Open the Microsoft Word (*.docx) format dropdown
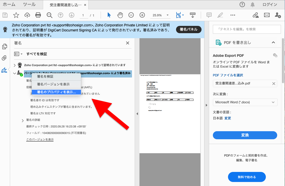Viewport: 285px width, 186px height. pos(245,102)
